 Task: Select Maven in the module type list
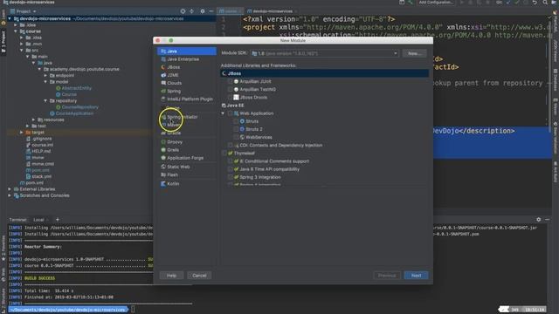[187, 125]
